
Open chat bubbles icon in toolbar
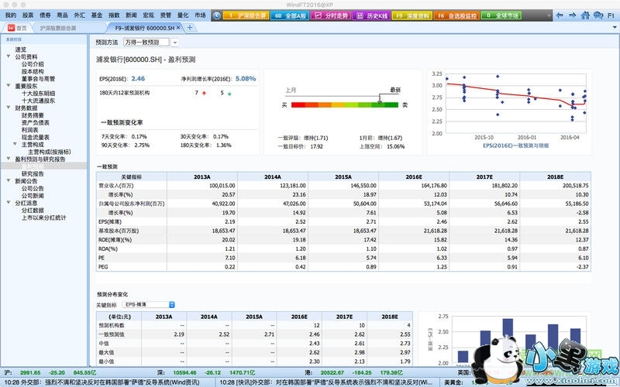(598, 15)
